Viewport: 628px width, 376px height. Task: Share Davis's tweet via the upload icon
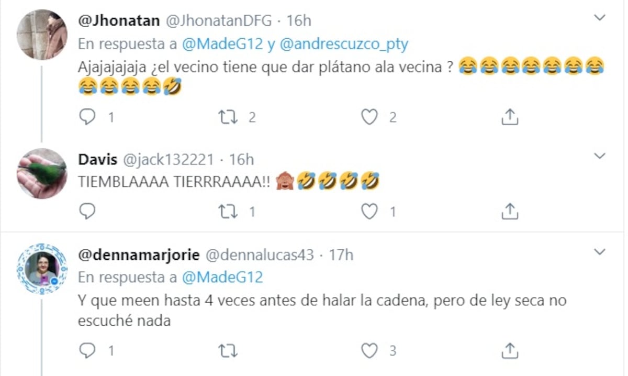pos(509,212)
